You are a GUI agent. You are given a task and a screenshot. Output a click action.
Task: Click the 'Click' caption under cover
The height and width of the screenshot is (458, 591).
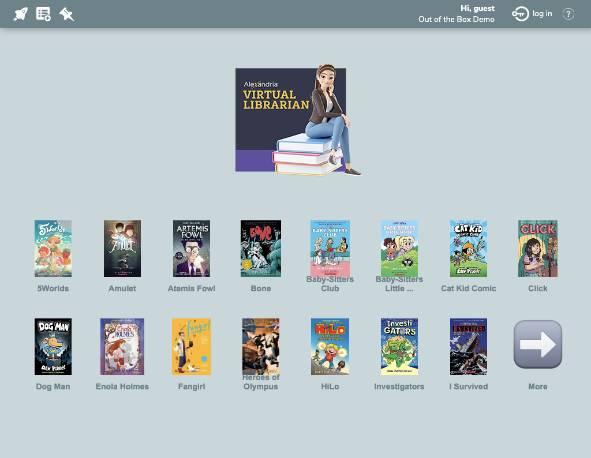(x=538, y=288)
